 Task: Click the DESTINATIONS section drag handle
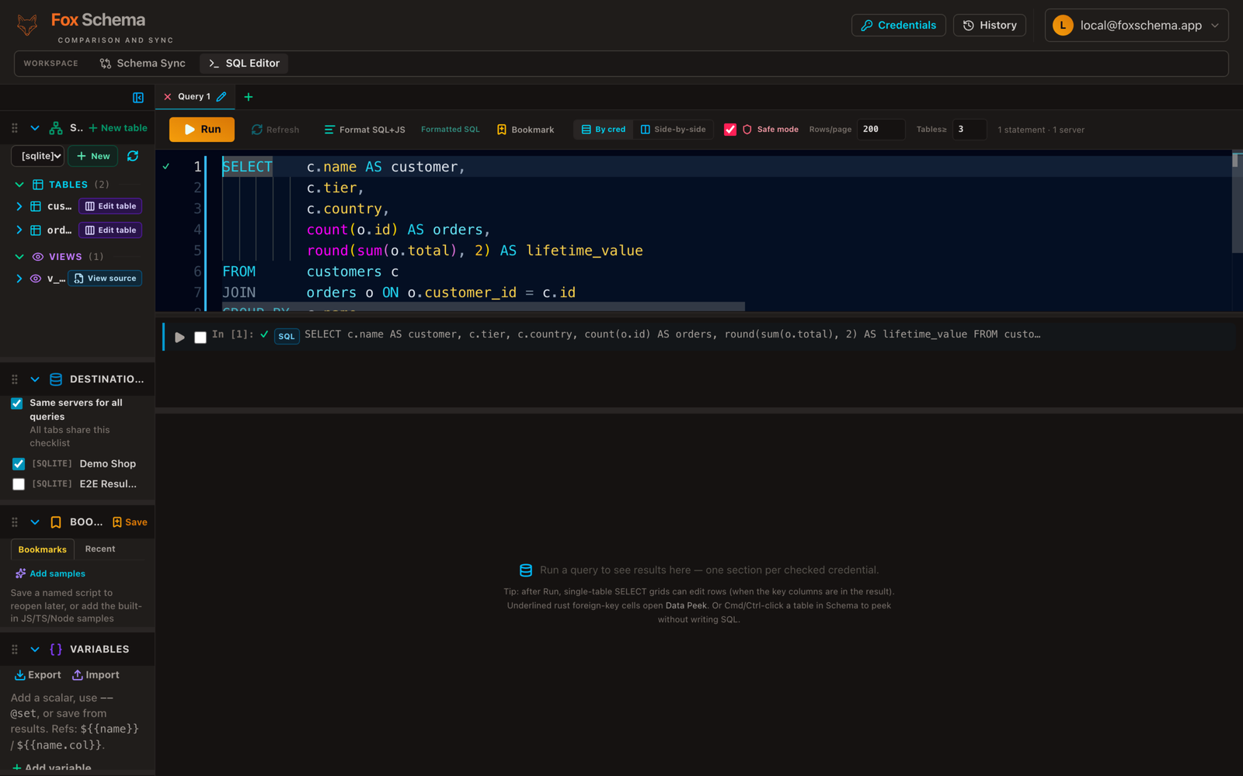click(15, 379)
